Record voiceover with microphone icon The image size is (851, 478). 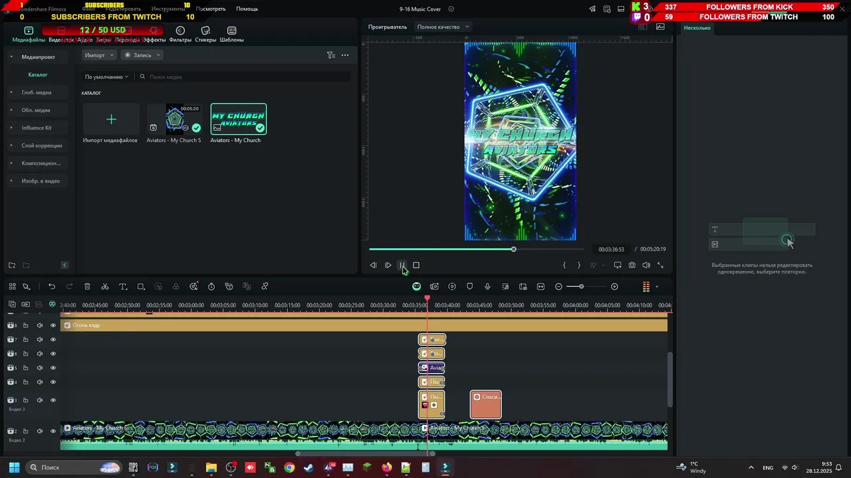click(x=487, y=287)
